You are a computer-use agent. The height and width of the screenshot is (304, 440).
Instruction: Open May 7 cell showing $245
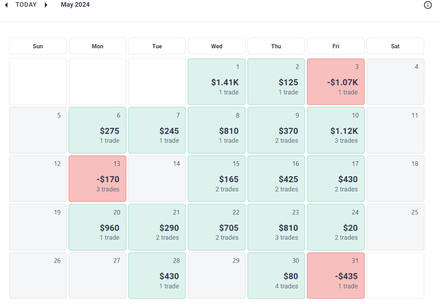(x=157, y=130)
